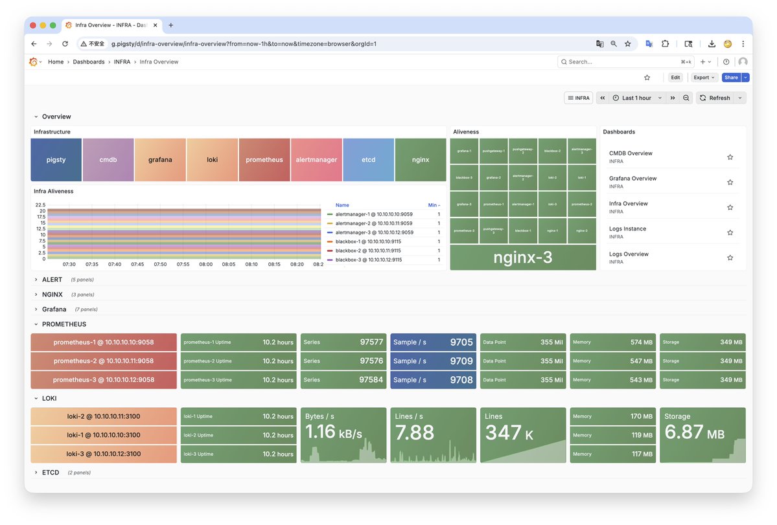Open Grafana Overview dashboard link
Viewport: 777px width, 525px height.
(x=632, y=179)
